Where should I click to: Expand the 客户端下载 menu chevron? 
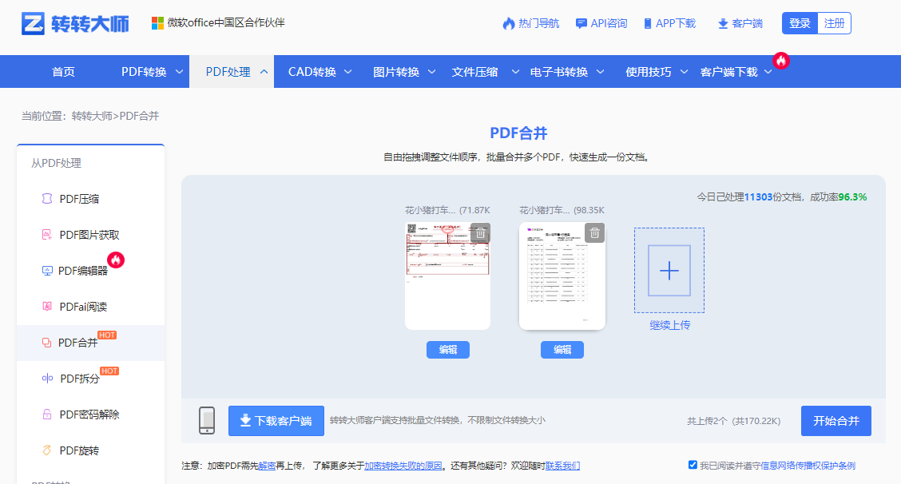pyautogui.click(x=768, y=72)
